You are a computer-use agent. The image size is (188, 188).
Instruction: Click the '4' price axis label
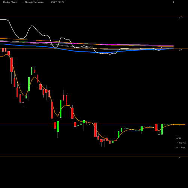tap(180, 158)
